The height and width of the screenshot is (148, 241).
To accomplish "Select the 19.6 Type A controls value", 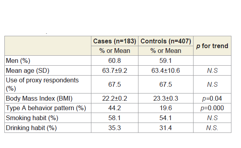I will [166, 108].
